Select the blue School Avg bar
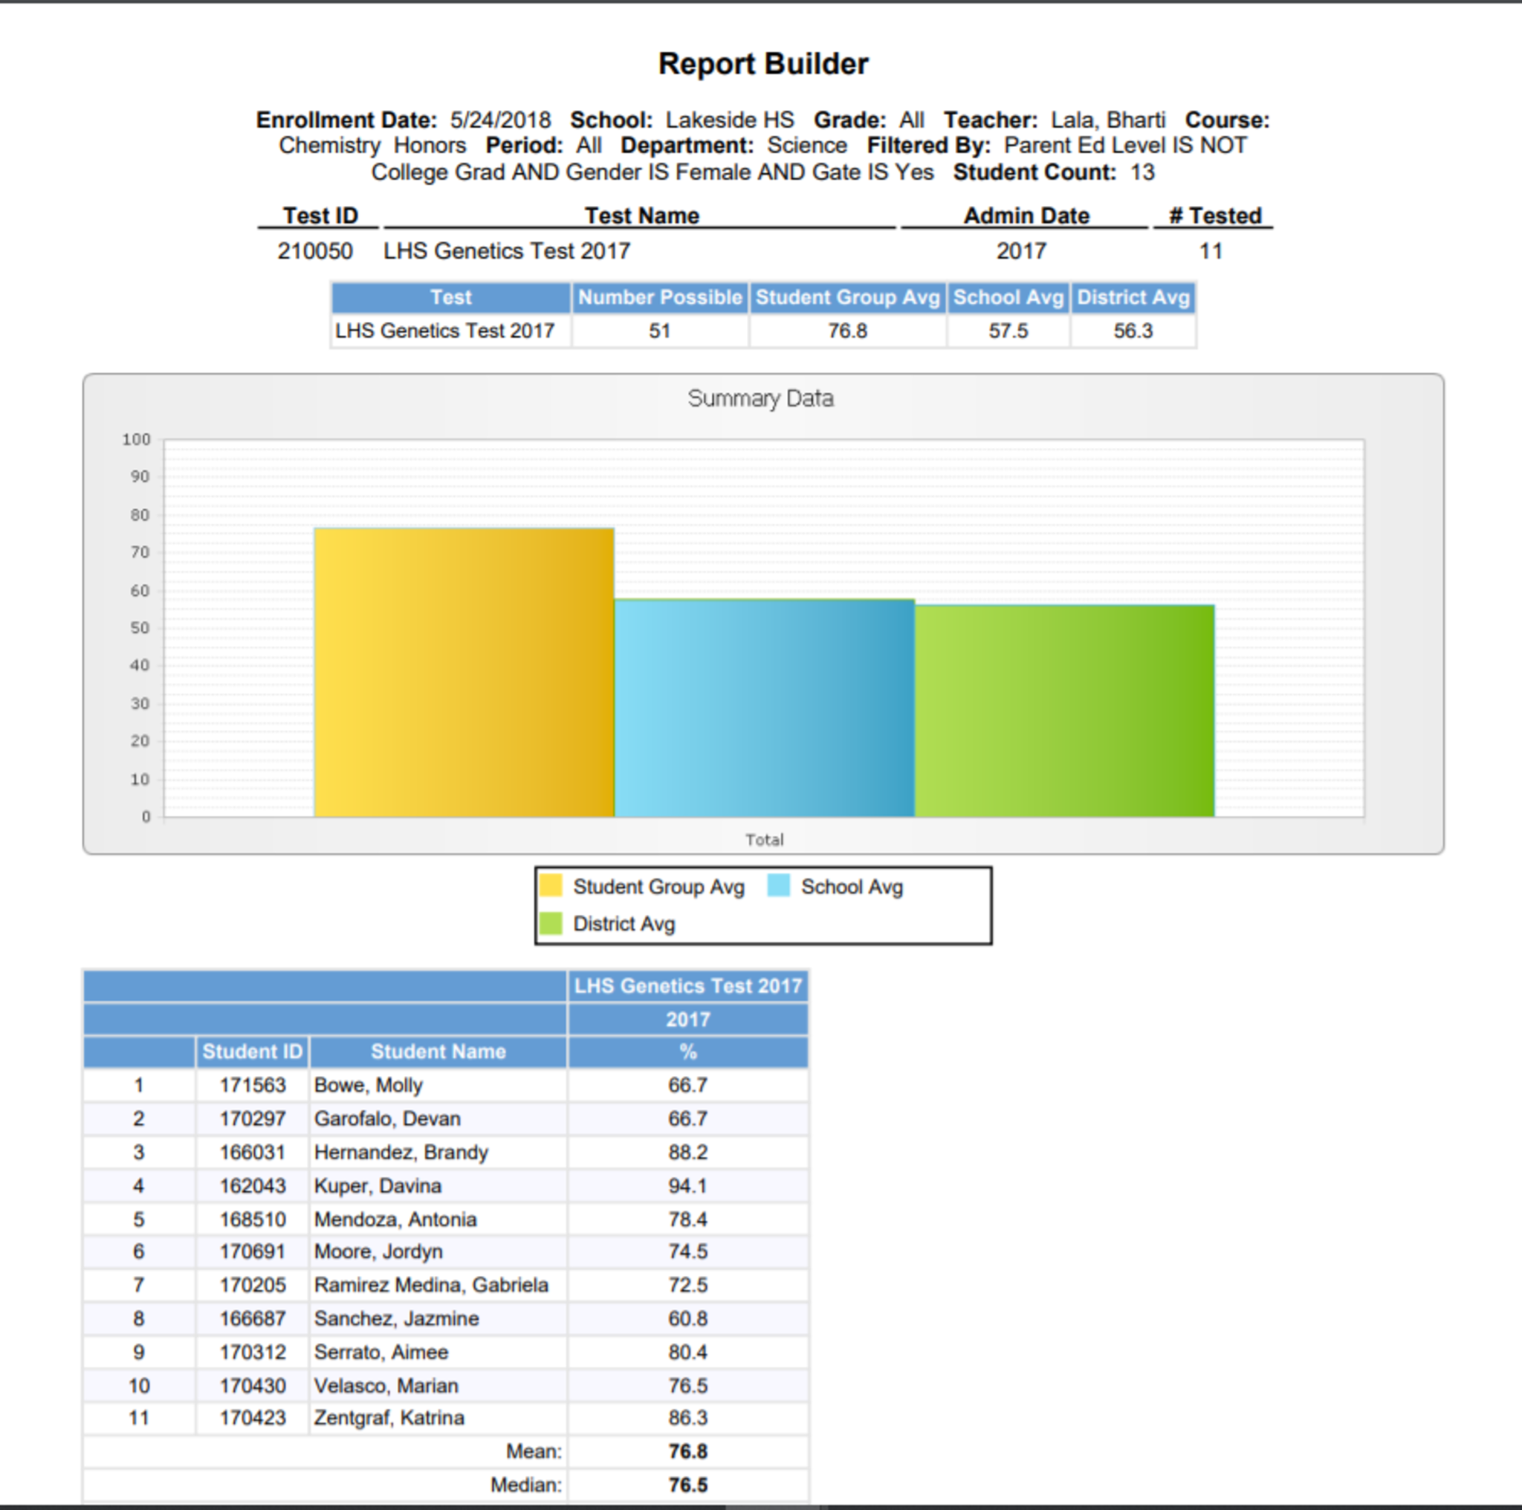The height and width of the screenshot is (1510, 1522). pyautogui.click(x=763, y=707)
